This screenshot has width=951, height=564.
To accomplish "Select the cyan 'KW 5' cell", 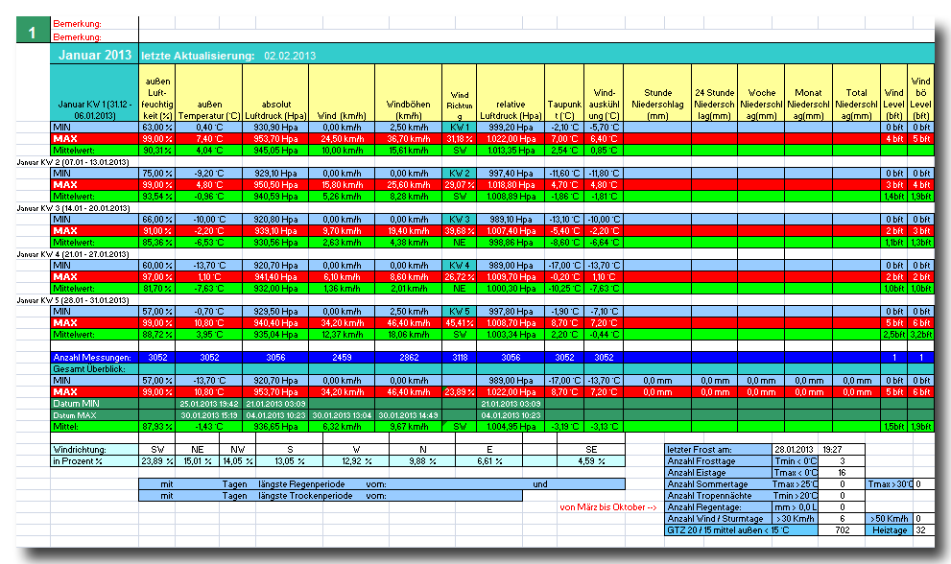I will 460,312.
